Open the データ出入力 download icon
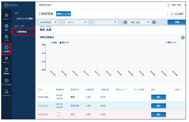189x122 pixels. tap(6, 82)
